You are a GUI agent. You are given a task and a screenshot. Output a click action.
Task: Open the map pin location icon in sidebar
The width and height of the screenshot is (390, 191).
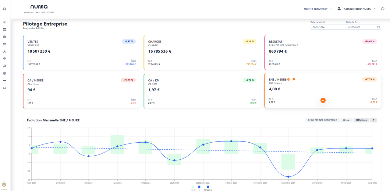point(5,59)
